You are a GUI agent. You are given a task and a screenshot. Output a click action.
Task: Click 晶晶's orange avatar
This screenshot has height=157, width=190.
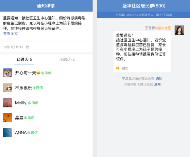7,118
